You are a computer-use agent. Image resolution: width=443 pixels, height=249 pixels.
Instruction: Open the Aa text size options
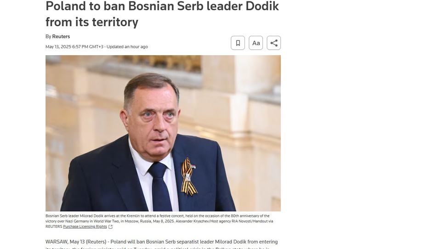[x=256, y=43]
